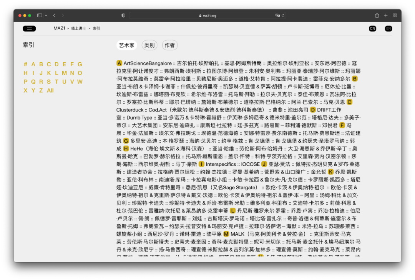This screenshot has width=415, height=280.
Task: Click yellow L section badge in list
Action: [x=232, y=211]
